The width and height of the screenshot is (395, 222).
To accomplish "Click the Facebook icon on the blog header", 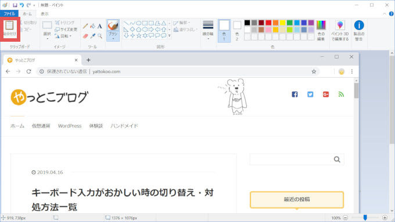I will pyautogui.click(x=295, y=94).
